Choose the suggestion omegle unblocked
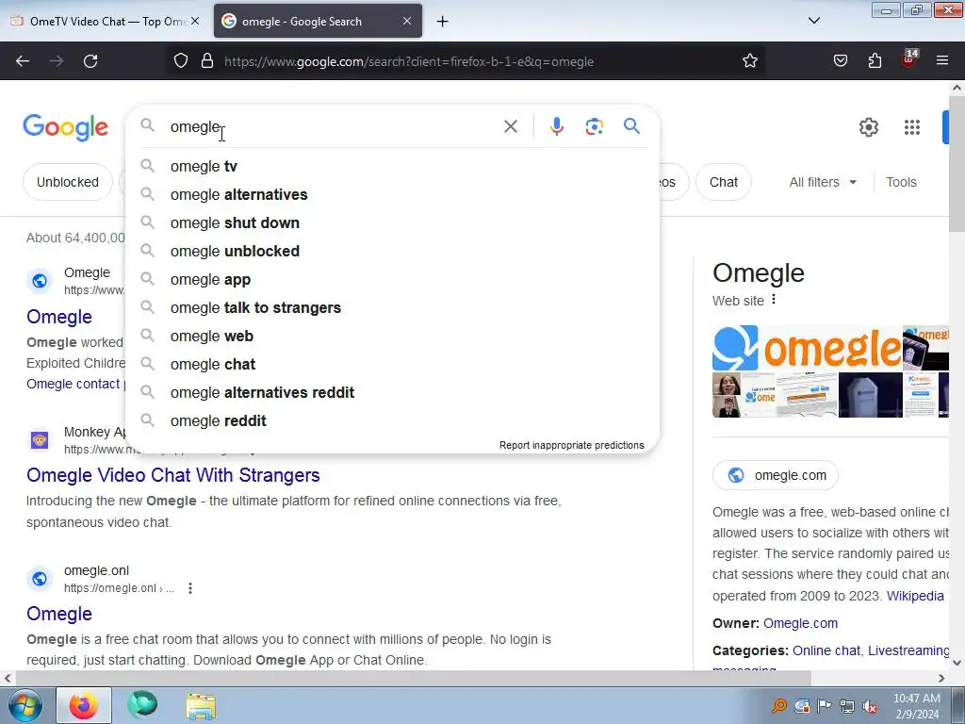Screen dimensions: 965x724 392,251
